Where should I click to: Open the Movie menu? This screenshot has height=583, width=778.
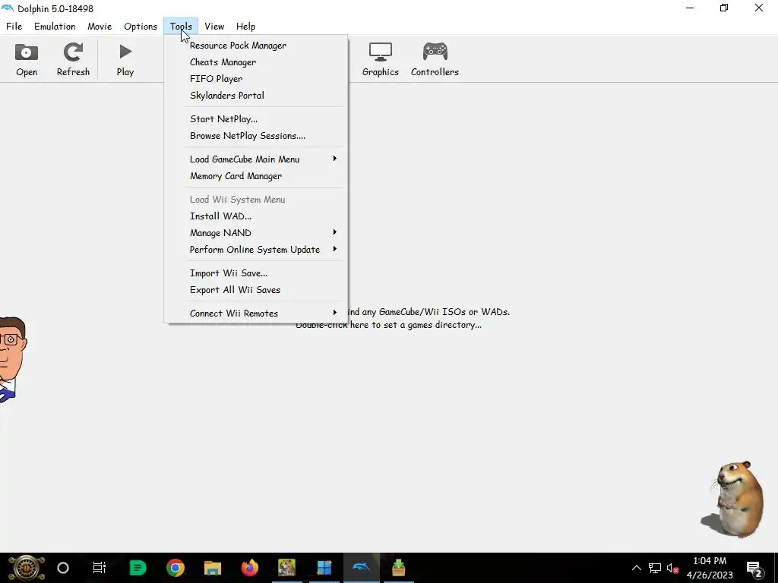tap(100, 27)
